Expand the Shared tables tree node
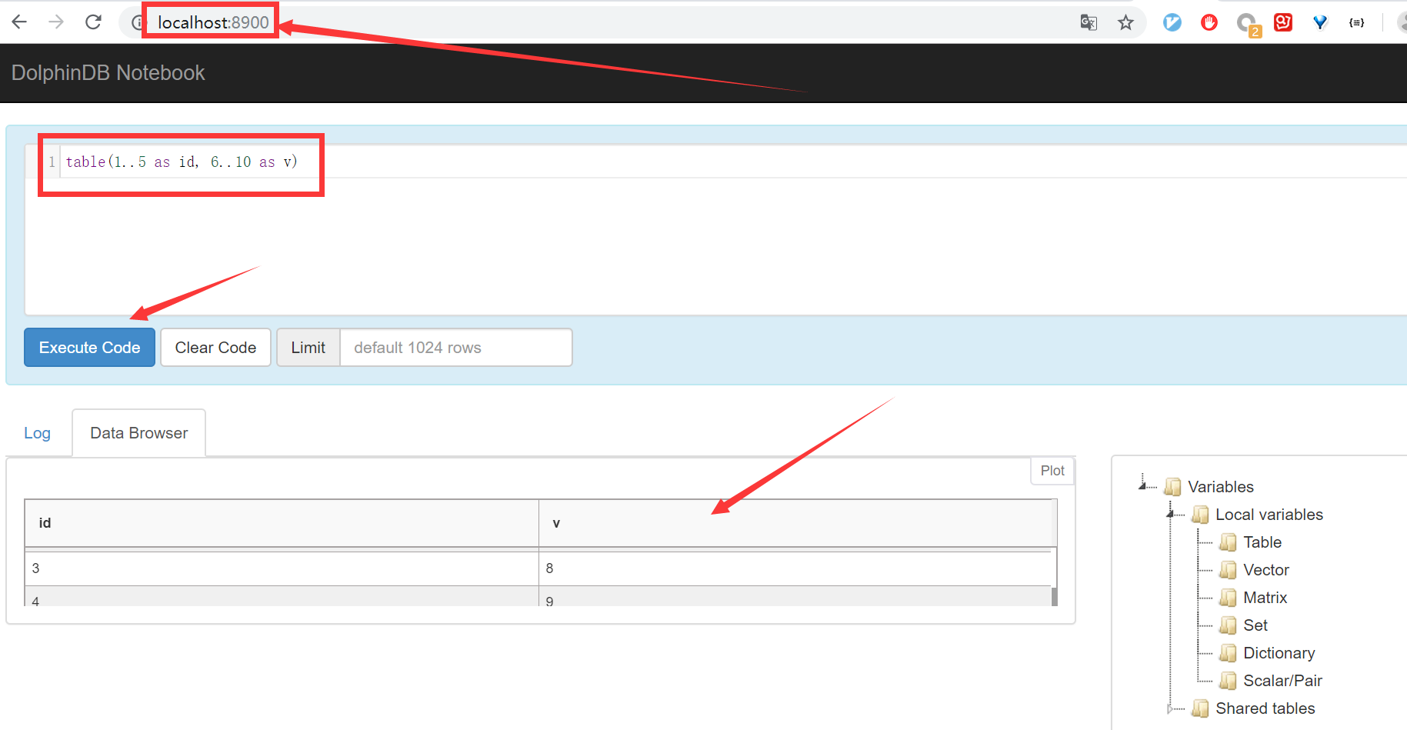1407x730 pixels. pyautogui.click(x=1171, y=708)
